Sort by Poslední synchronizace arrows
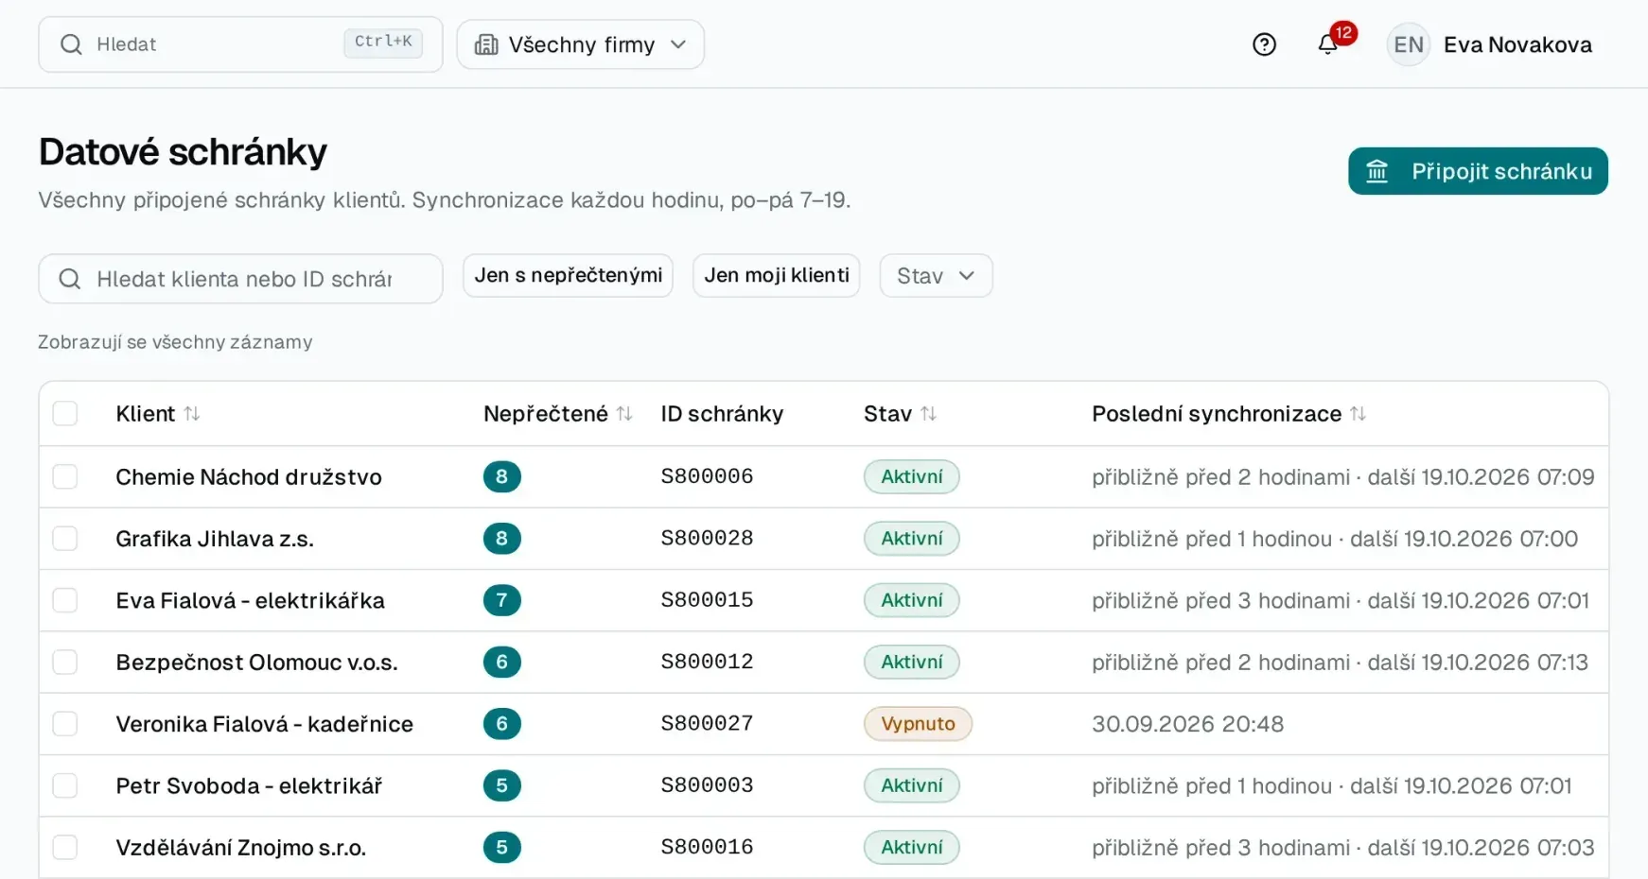 tap(1358, 414)
